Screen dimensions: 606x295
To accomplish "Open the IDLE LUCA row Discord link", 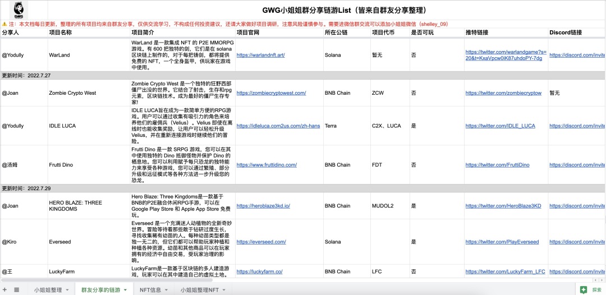I will coord(577,126).
